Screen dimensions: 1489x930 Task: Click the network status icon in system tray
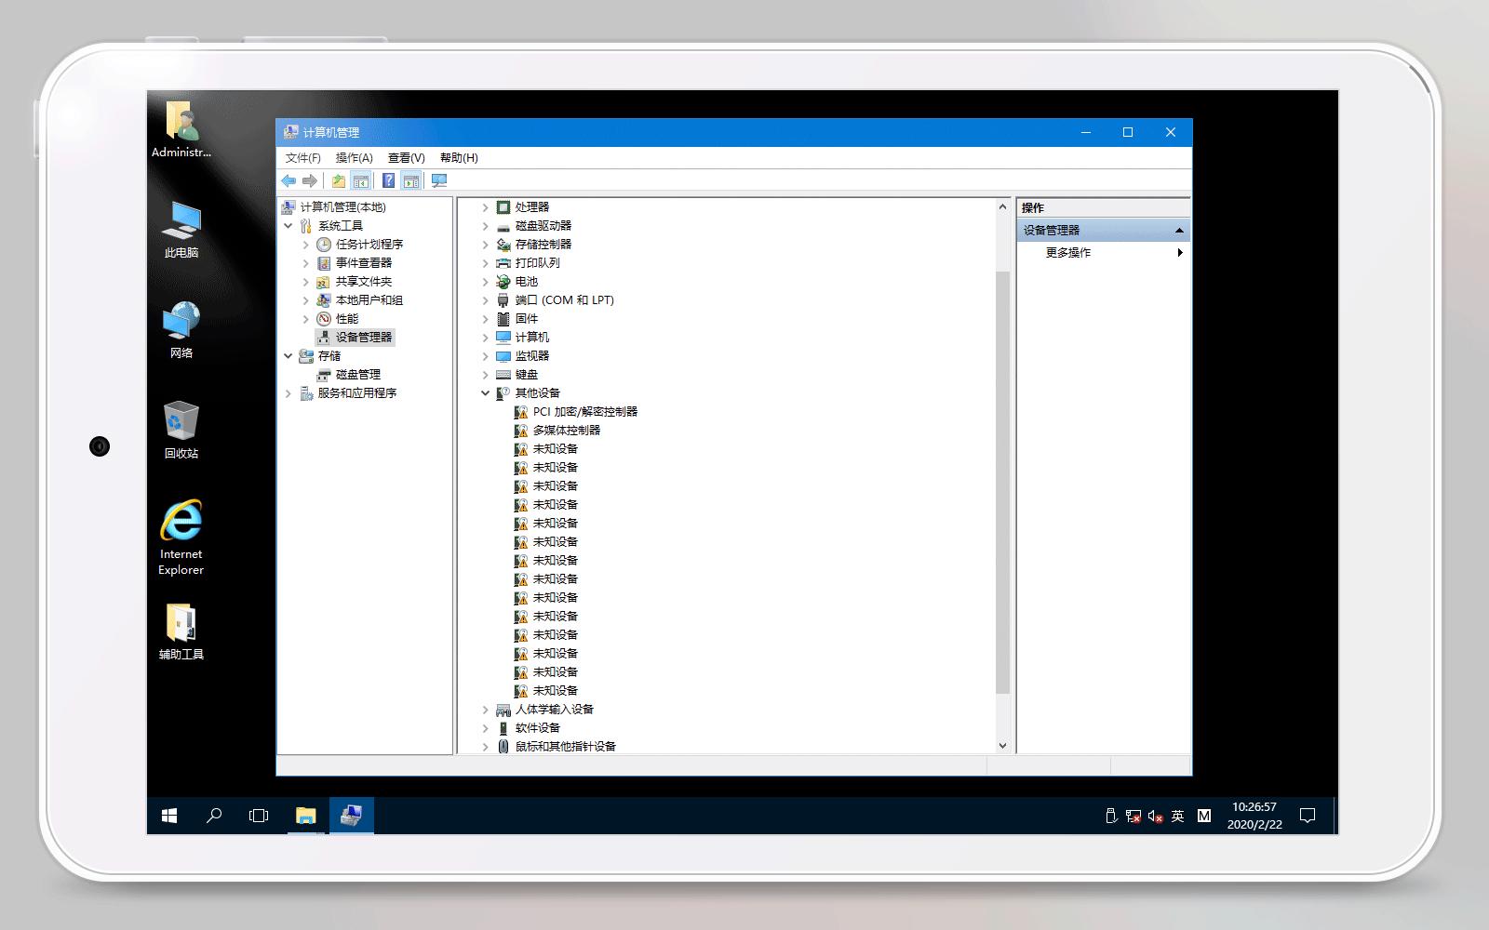1134,816
